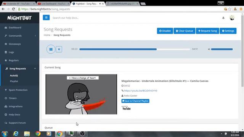Open the notifications bell

223,18
